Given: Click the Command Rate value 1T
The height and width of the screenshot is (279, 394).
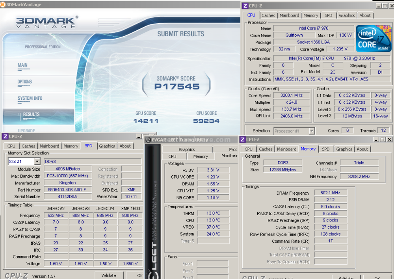Looking at the screenshot, I should pyautogui.click(x=331, y=241).
